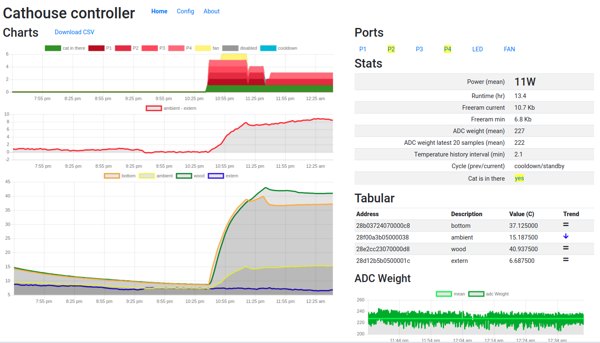
Task: Toggle highlighted port P2
Action: (391, 49)
